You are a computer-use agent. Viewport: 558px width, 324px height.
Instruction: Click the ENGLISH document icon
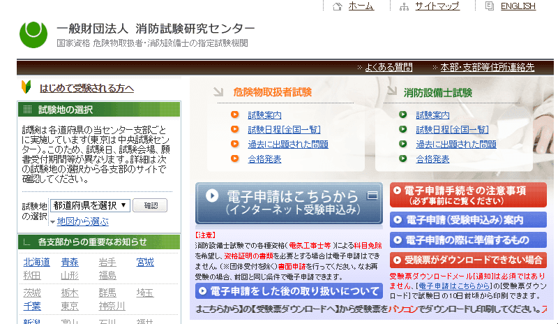(x=489, y=6)
